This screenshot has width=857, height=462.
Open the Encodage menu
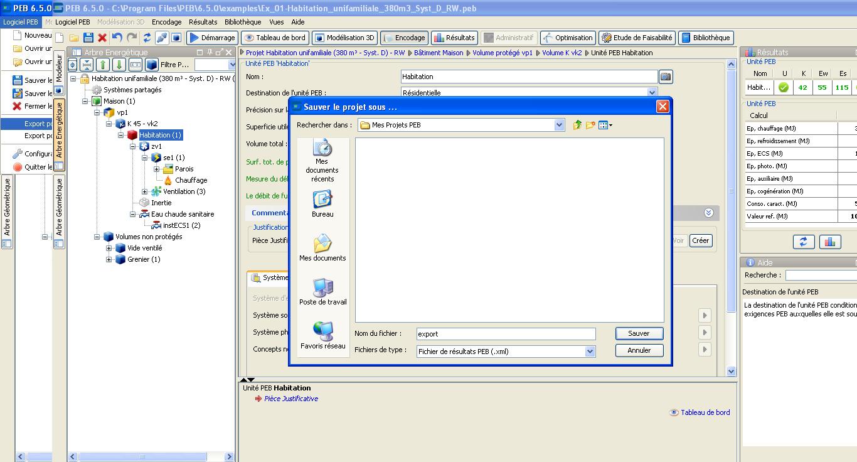coord(166,22)
